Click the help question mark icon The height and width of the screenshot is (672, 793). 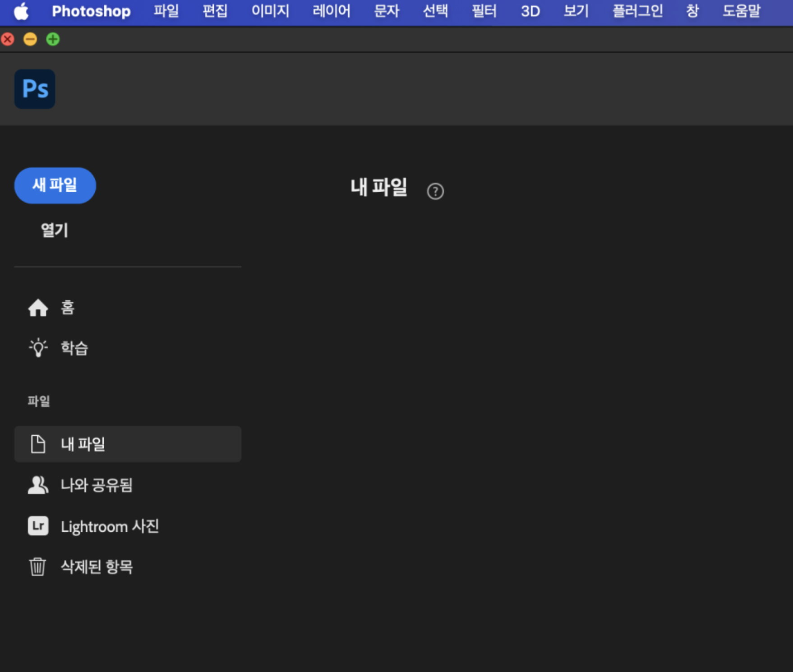[435, 191]
